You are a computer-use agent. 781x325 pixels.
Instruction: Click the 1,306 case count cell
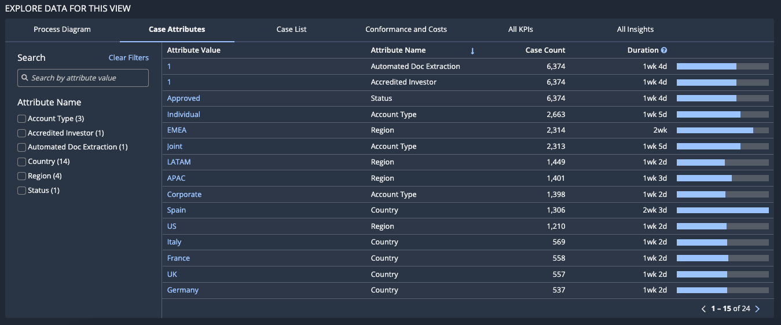[556, 210]
